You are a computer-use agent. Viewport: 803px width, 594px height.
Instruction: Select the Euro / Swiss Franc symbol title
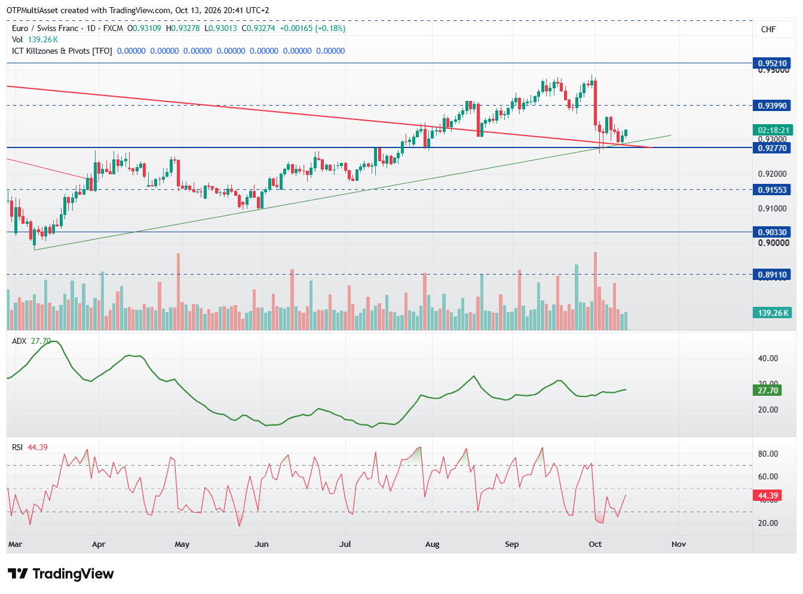click(x=45, y=28)
